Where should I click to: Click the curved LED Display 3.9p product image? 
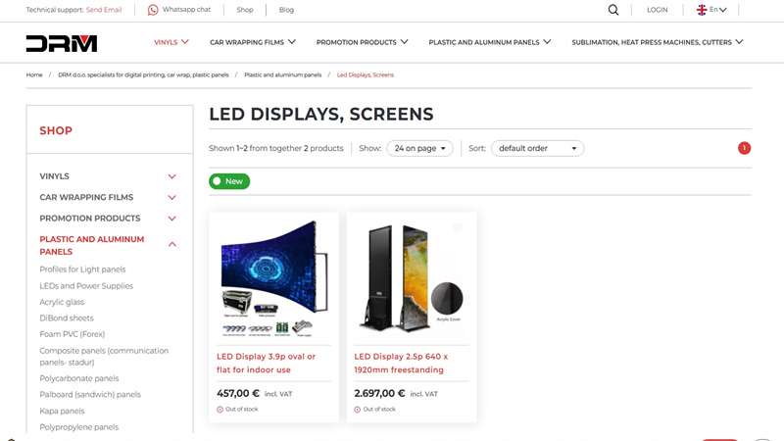(274, 278)
